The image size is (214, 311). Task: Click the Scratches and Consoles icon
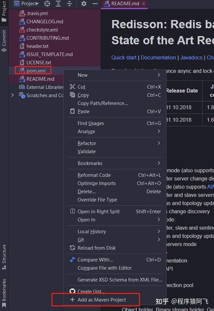[22, 96]
